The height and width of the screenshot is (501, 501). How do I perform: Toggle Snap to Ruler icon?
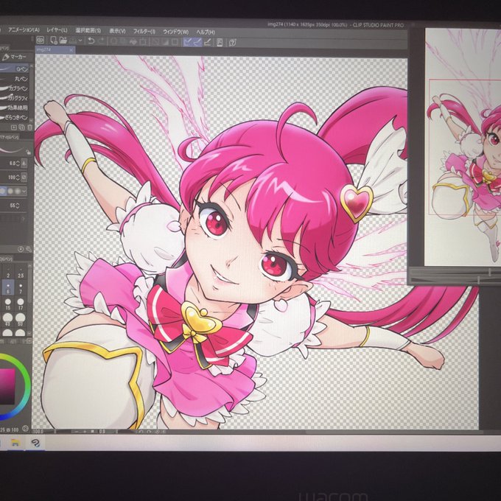pos(187,42)
